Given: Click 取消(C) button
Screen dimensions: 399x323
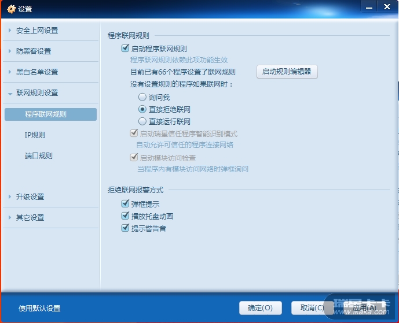Looking at the screenshot, I should (312, 308).
